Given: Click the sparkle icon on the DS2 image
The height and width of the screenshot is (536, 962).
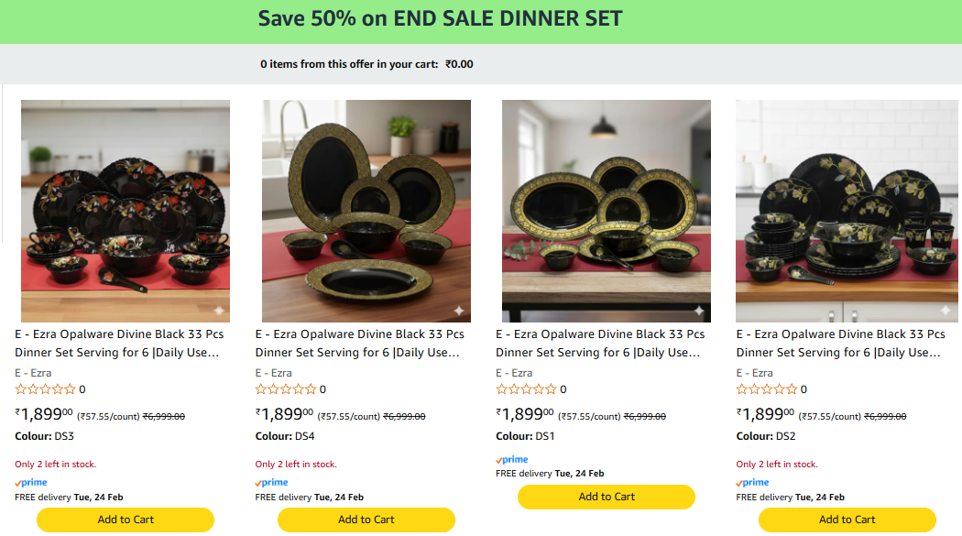Looking at the screenshot, I should click(x=940, y=311).
